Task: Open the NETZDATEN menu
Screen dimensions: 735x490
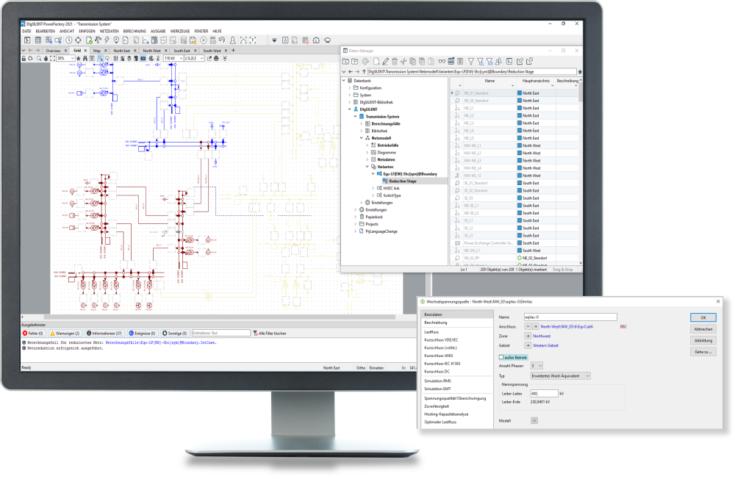Action: 110,31
